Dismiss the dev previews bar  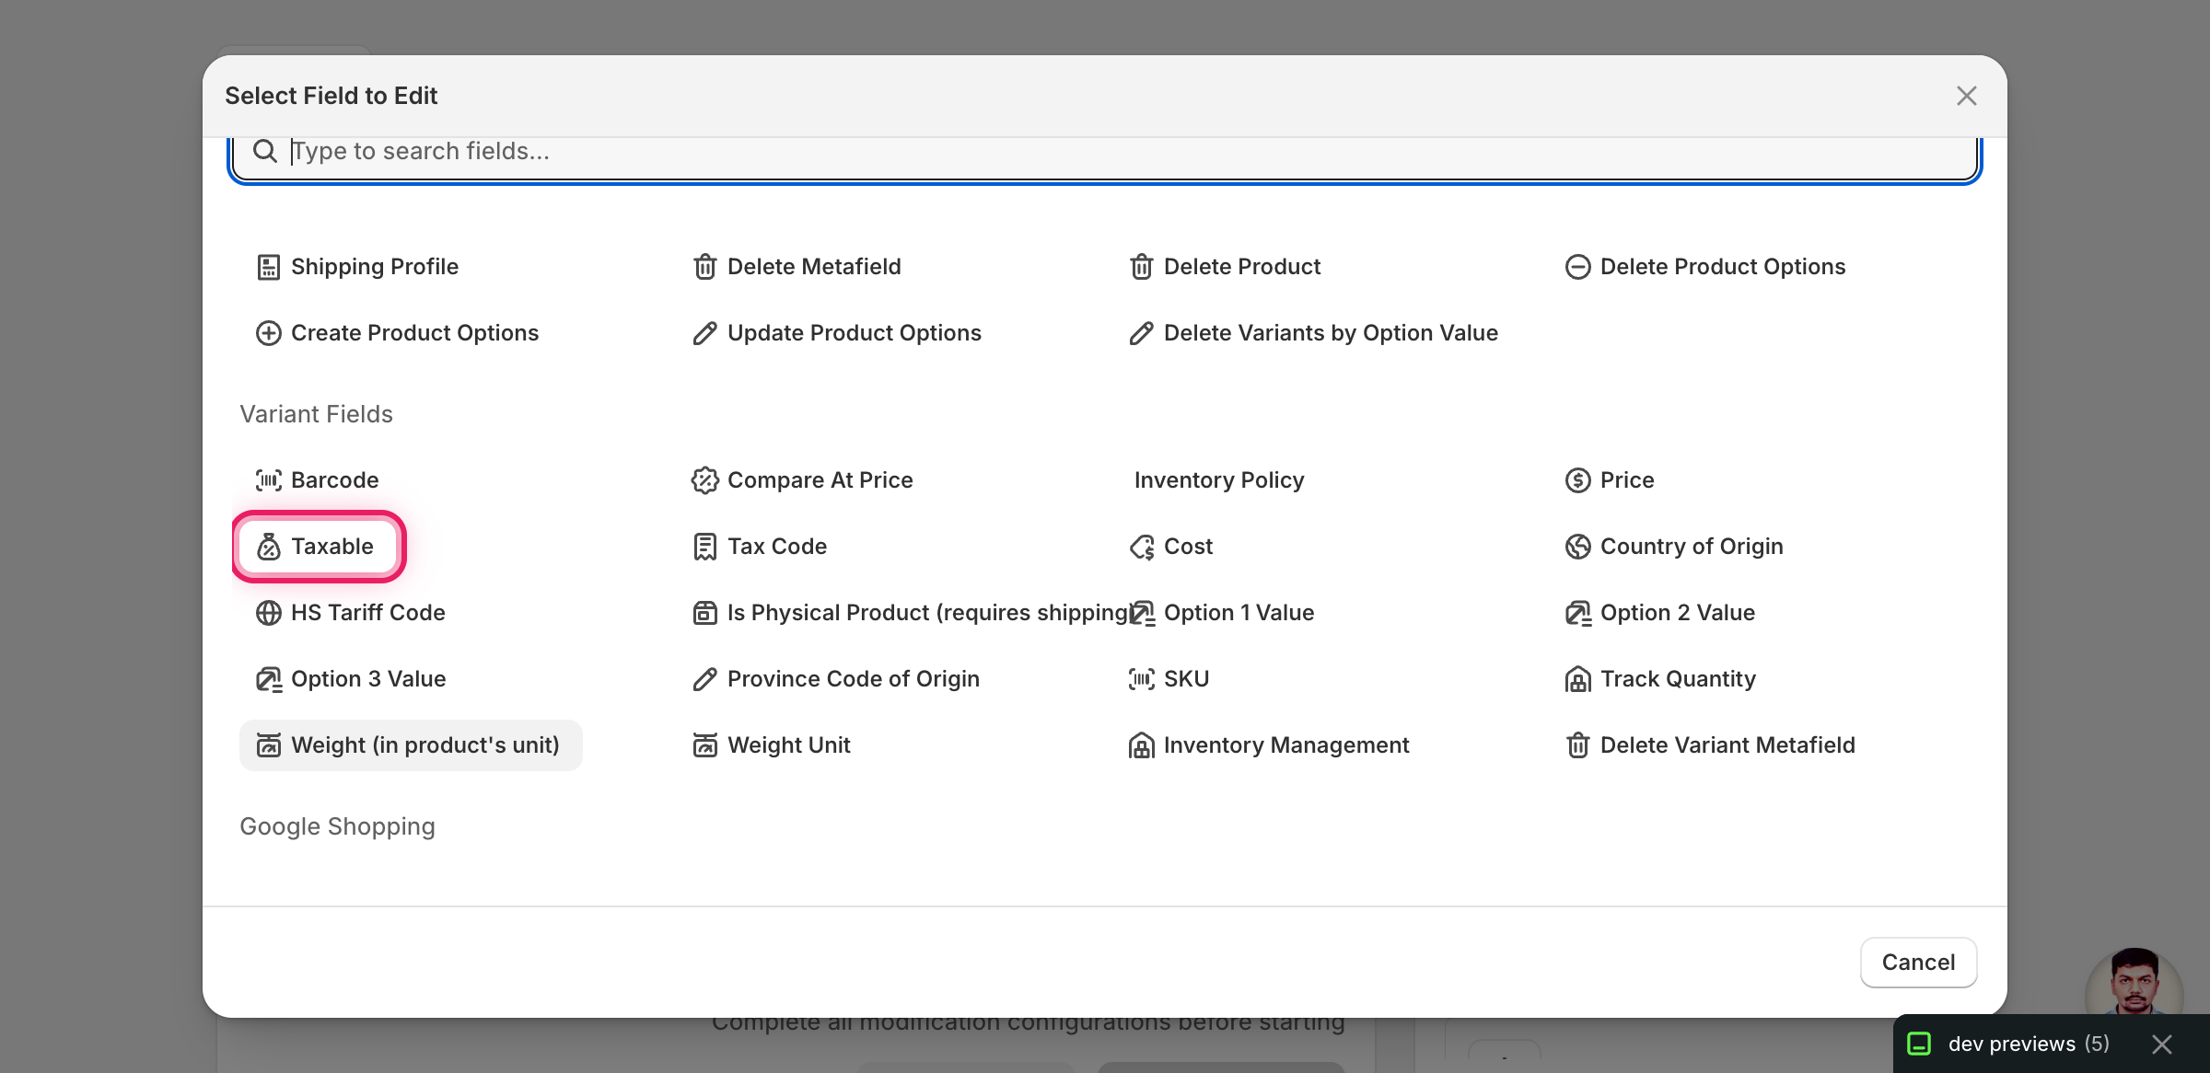tap(2162, 1044)
